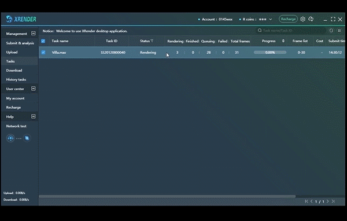Uncheck the Villa.max task checkbox
347x221 pixels.
tap(43, 53)
